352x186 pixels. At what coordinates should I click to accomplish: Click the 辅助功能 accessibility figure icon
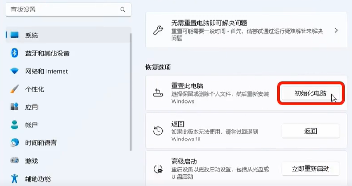coord(15,179)
